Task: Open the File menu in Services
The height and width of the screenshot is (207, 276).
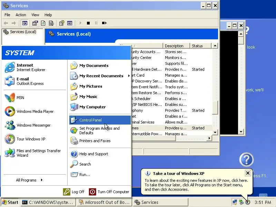Action: click(x=7, y=15)
